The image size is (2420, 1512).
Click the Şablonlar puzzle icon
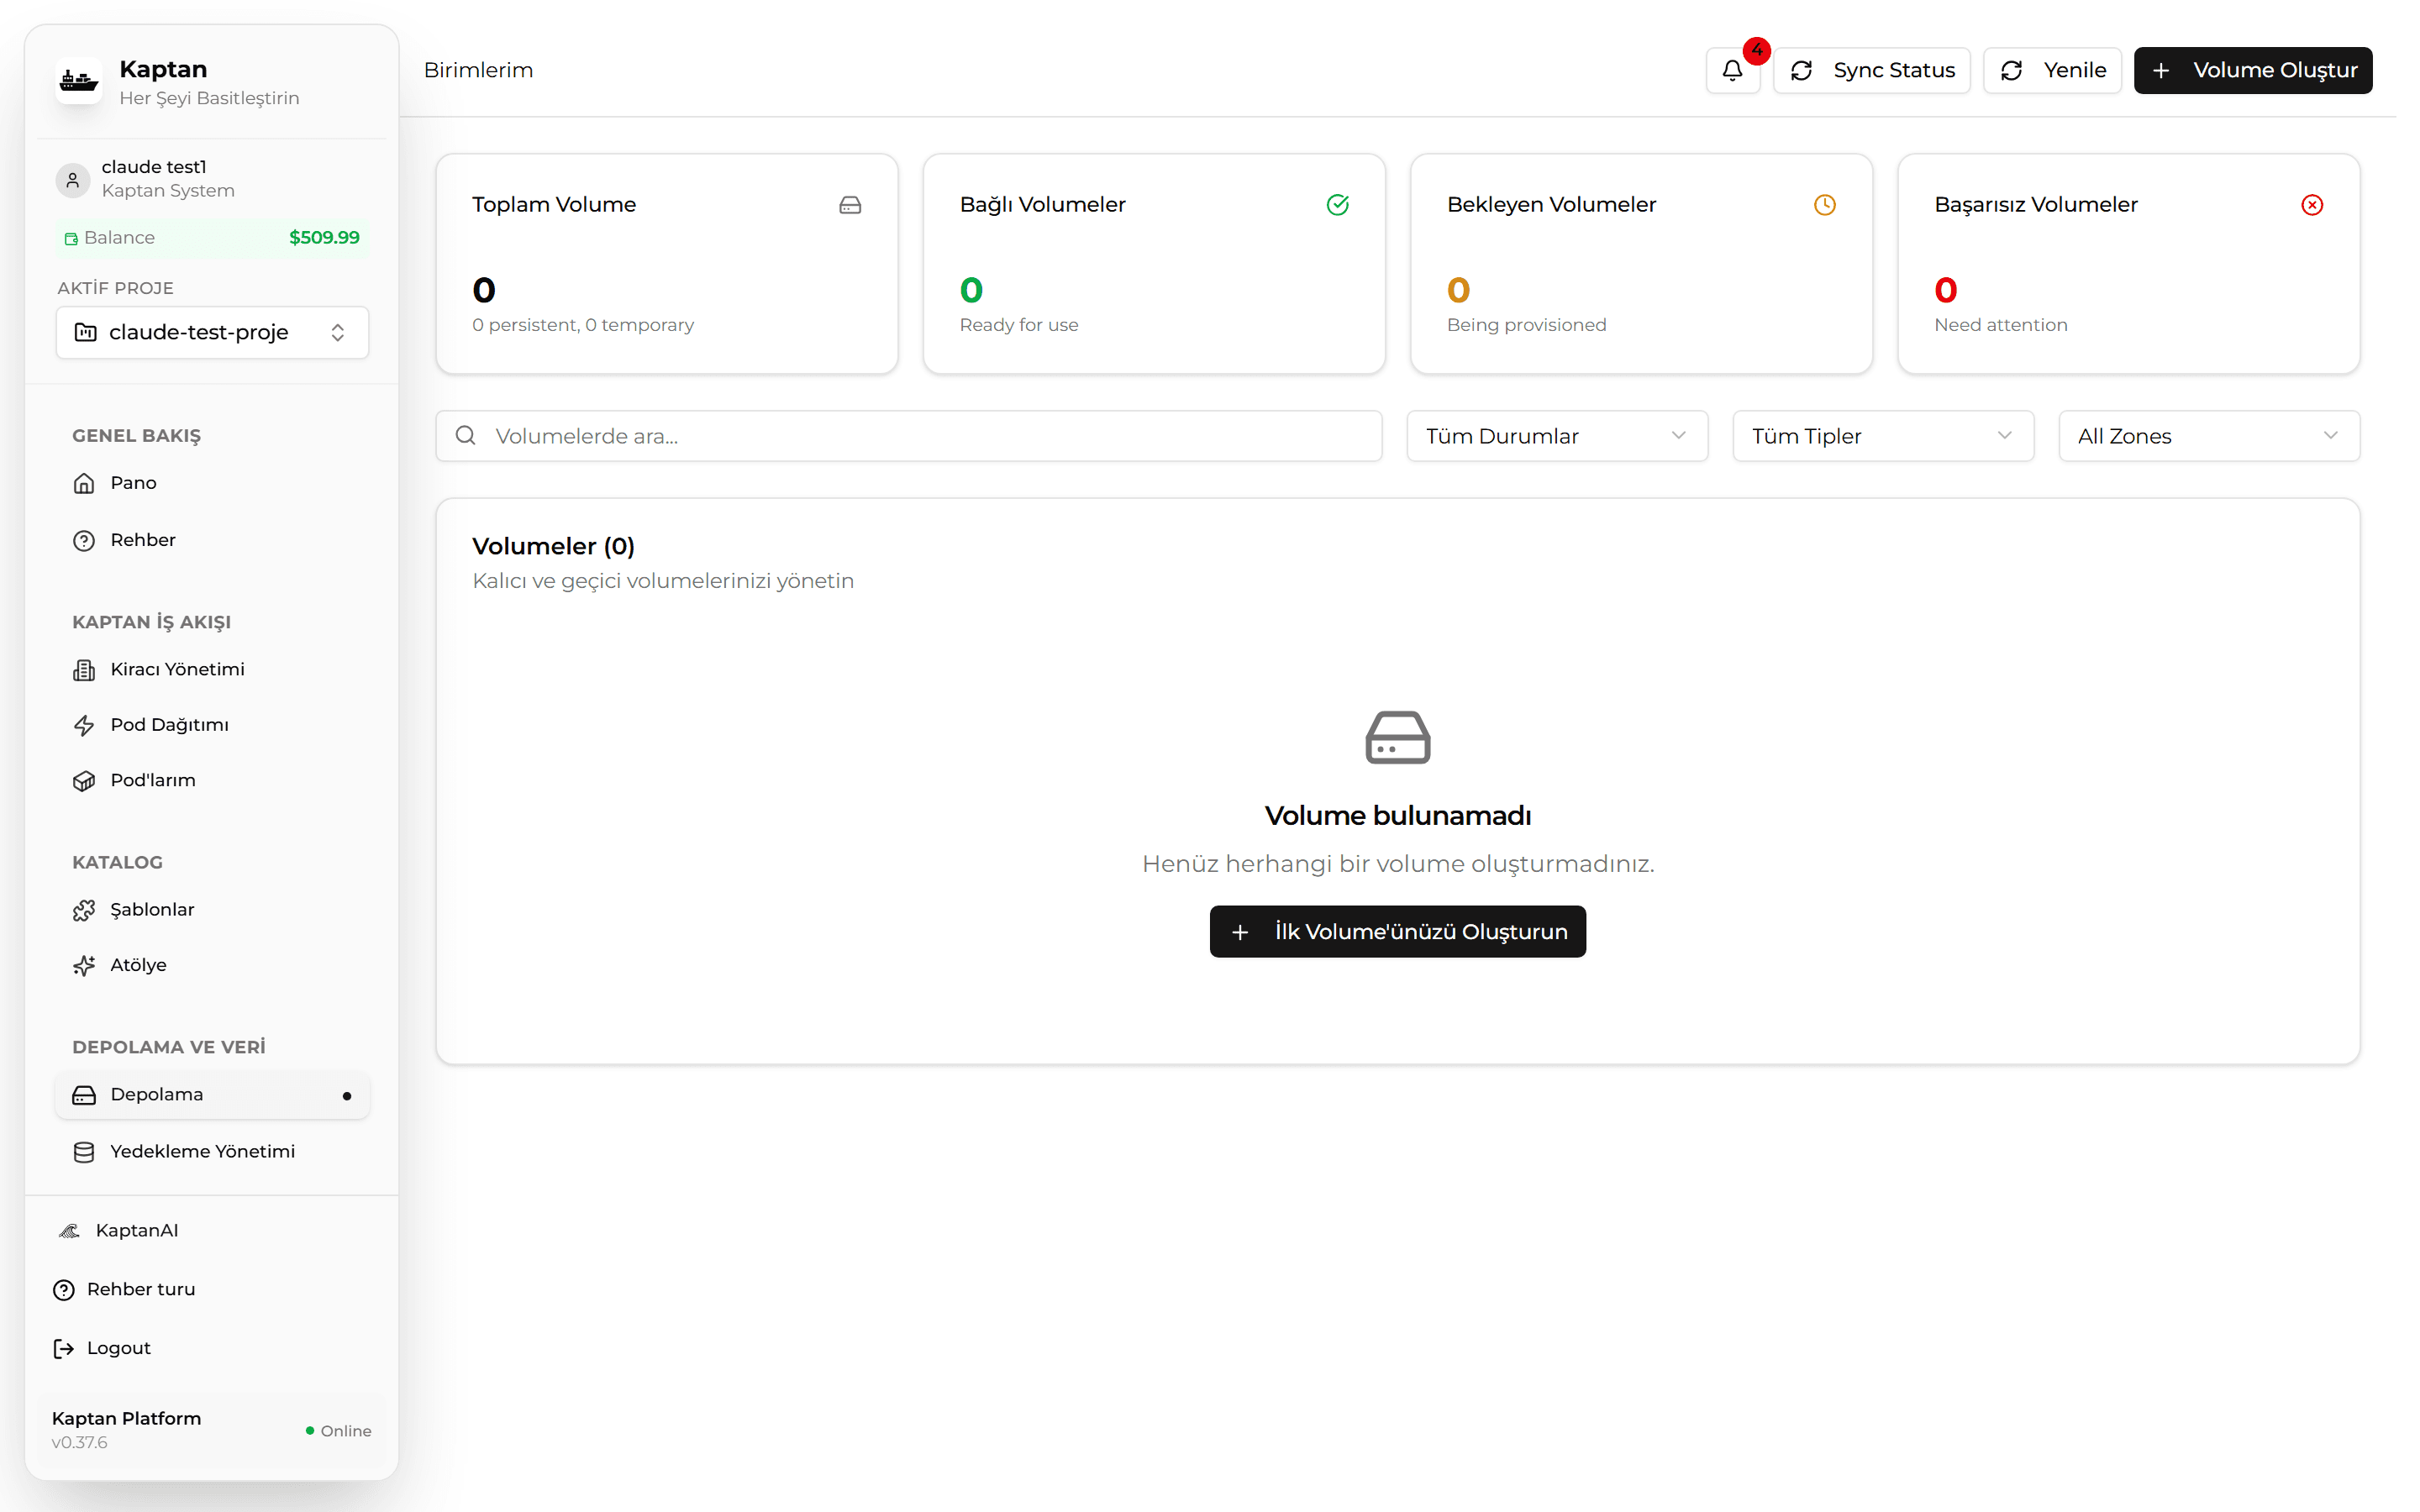[84, 910]
